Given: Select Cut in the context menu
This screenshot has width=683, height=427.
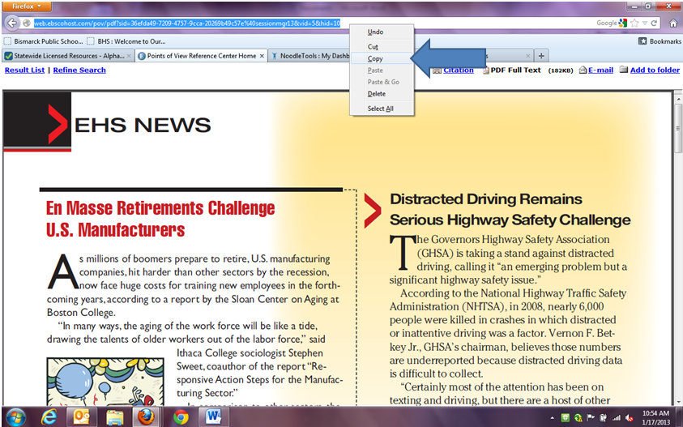Looking at the screenshot, I should (373, 47).
